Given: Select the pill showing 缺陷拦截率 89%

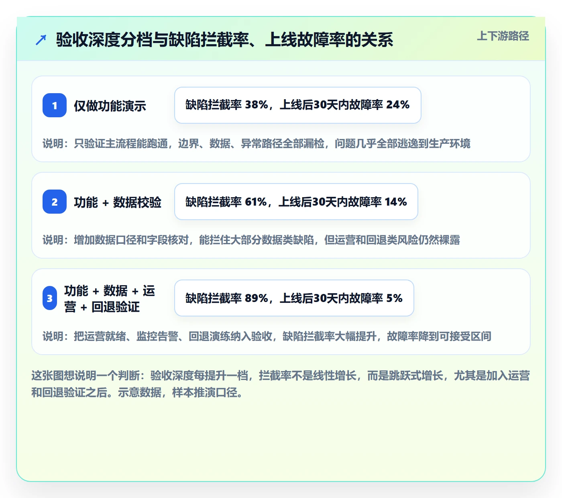Looking at the screenshot, I should 294,298.
